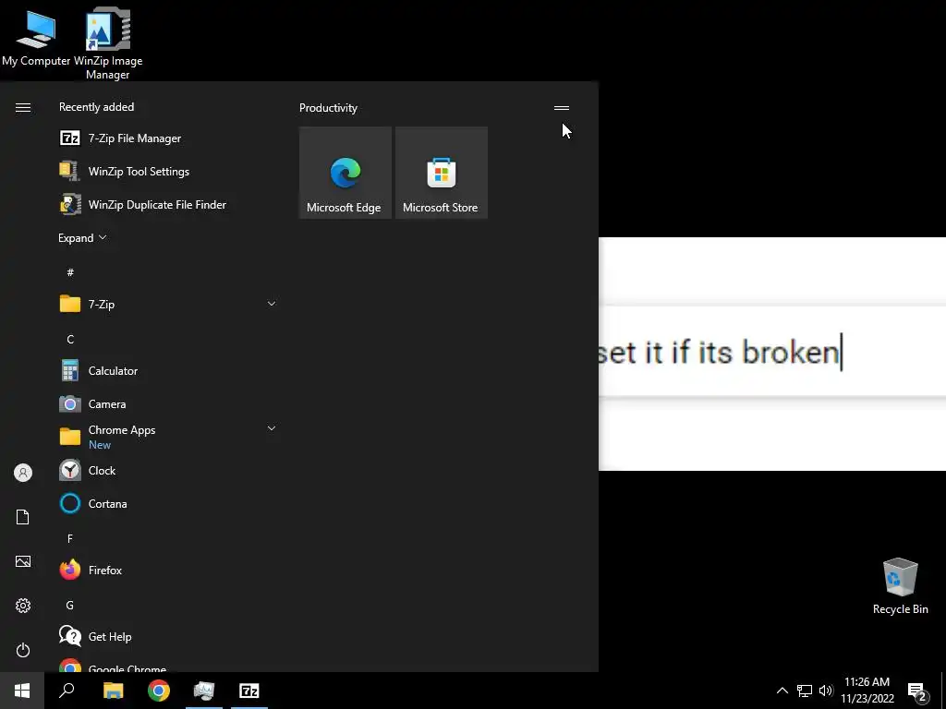This screenshot has height=709, width=946.
Task: Expand the Chrome Apps folder chevron
Action: 272,428
